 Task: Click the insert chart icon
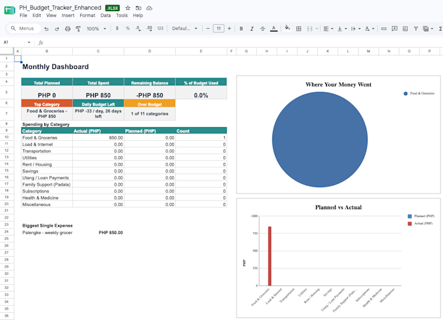click(x=405, y=29)
